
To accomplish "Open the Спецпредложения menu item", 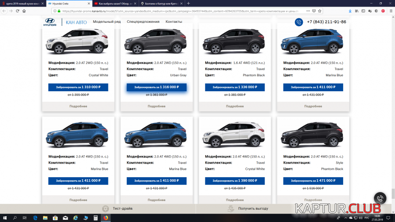I will click(x=143, y=21).
